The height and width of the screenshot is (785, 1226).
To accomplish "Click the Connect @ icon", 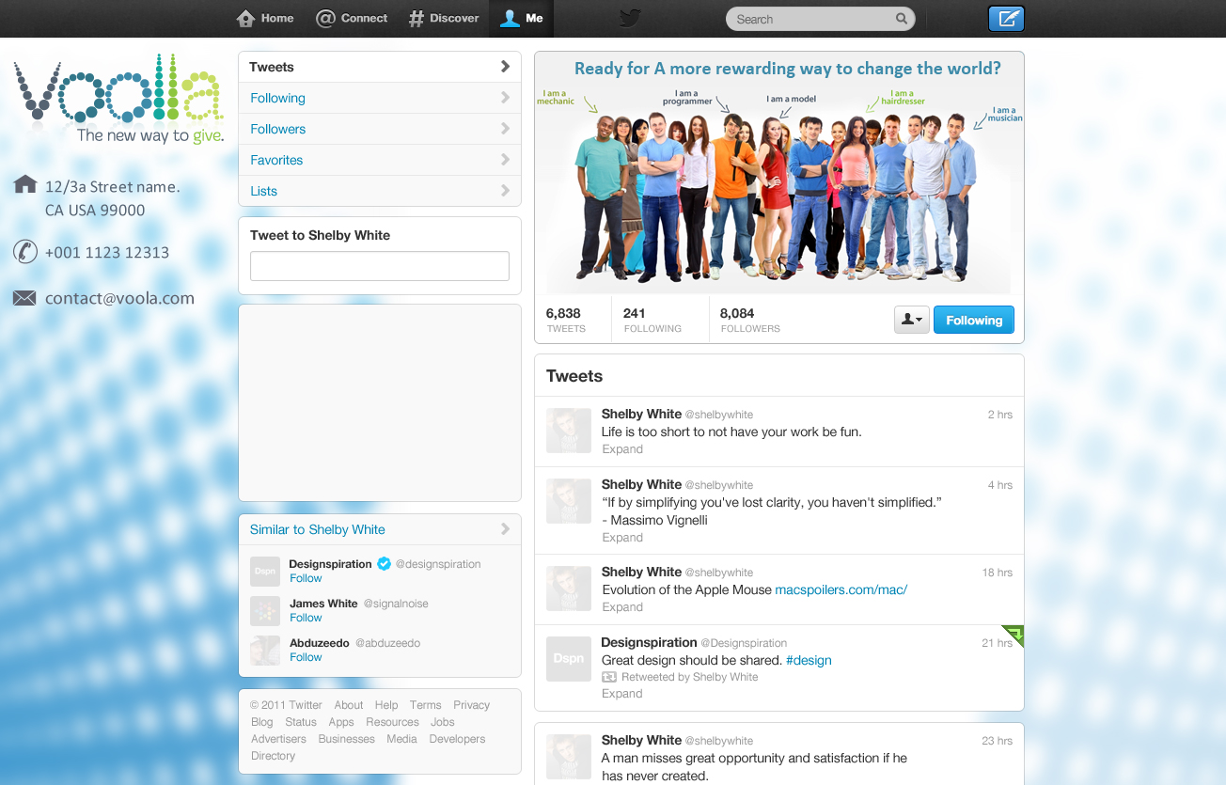I will (x=325, y=19).
